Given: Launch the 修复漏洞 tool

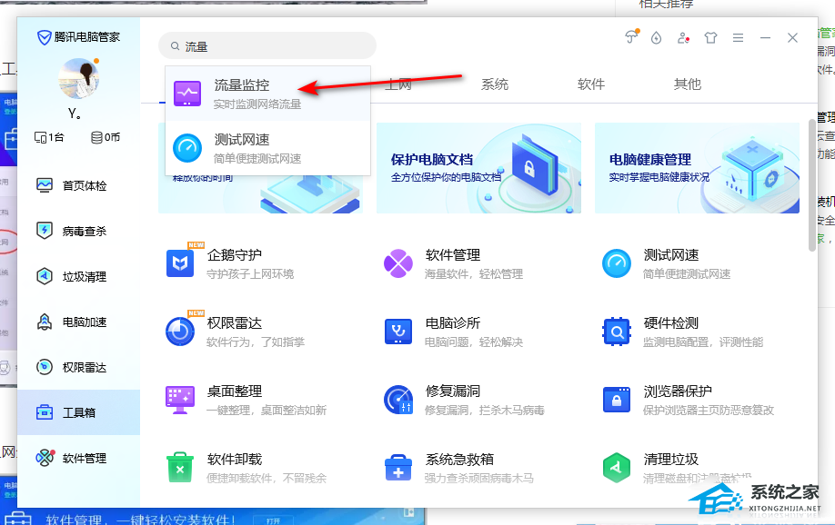Looking at the screenshot, I should click(x=464, y=400).
